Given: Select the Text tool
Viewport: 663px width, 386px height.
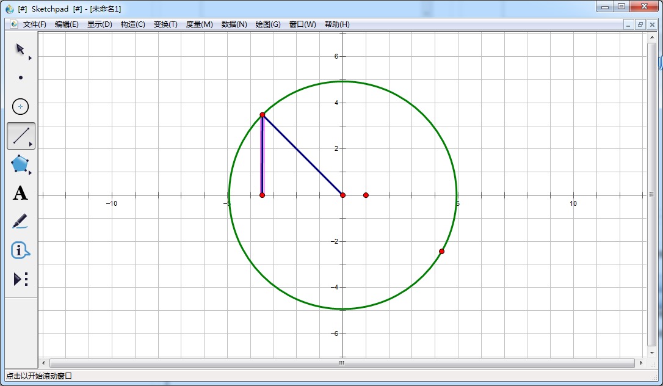Looking at the screenshot, I should tap(20, 194).
